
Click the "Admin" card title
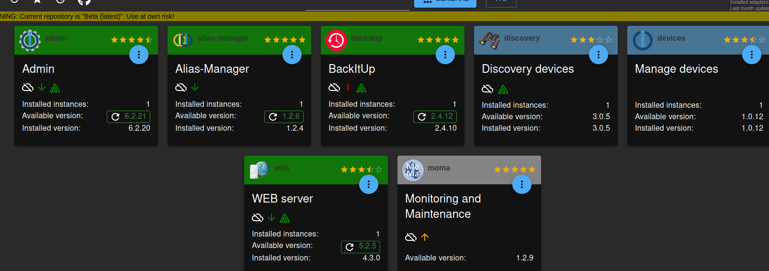pos(38,69)
